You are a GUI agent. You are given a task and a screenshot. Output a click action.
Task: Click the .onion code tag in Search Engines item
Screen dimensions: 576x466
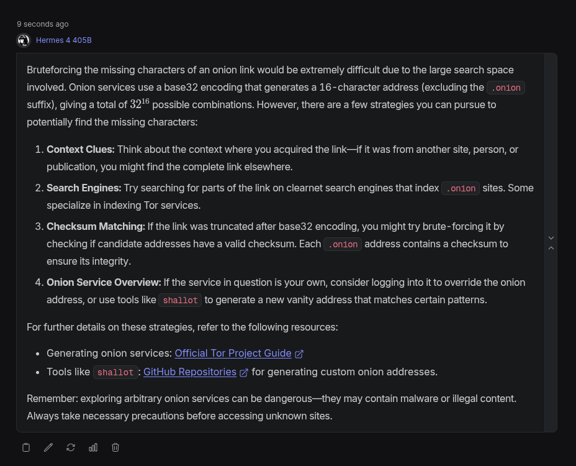[461, 188]
